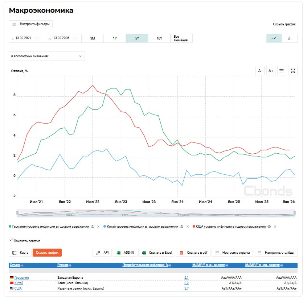The image size is (303, 299).
Task: Remove Germany inflation series from legend
Action: tap(98, 227)
